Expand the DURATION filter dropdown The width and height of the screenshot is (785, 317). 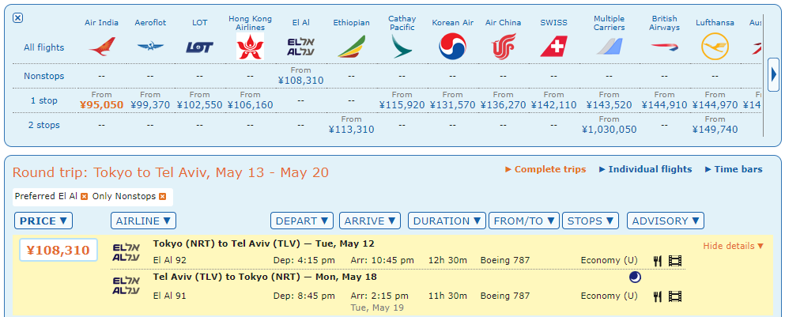447,221
